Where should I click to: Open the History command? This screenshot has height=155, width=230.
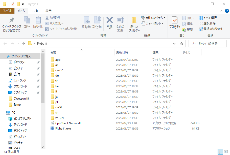(188, 30)
